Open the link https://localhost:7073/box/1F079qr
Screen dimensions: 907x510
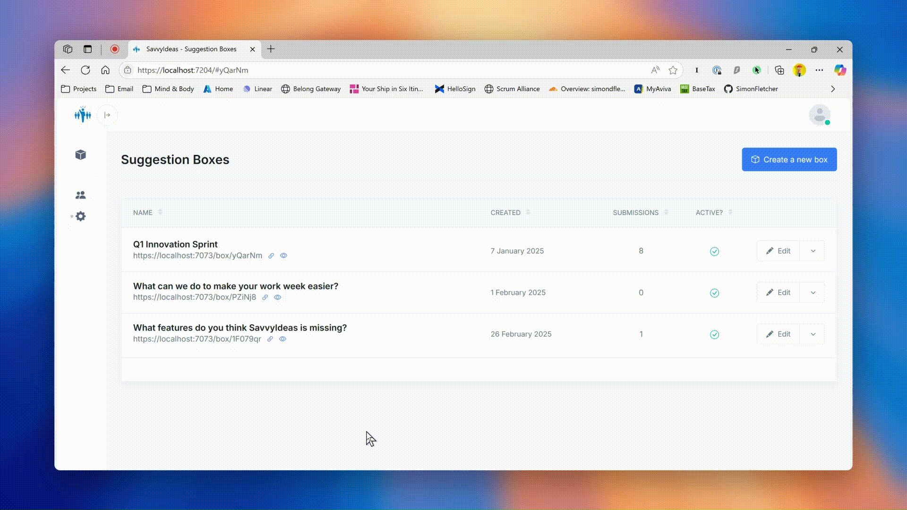pyautogui.click(x=197, y=339)
